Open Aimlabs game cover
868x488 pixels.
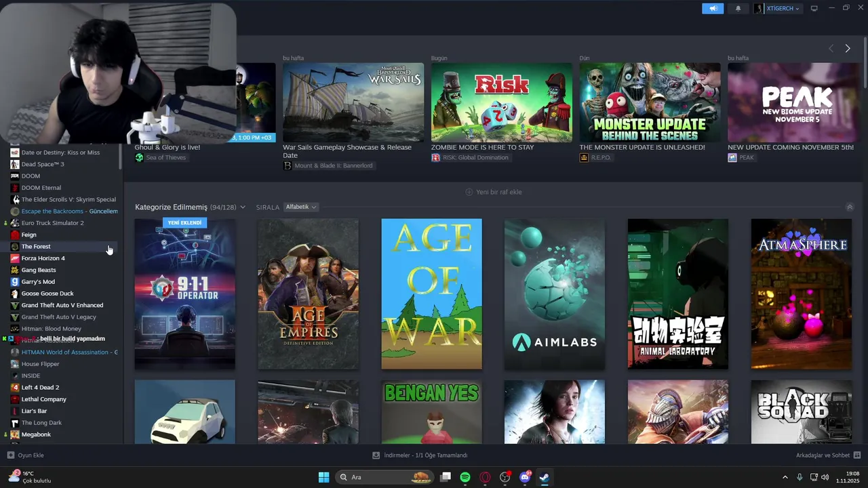pyautogui.click(x=555, y=294)
